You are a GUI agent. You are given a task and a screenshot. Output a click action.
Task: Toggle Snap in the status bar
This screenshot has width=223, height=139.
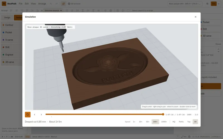[28, 137]
